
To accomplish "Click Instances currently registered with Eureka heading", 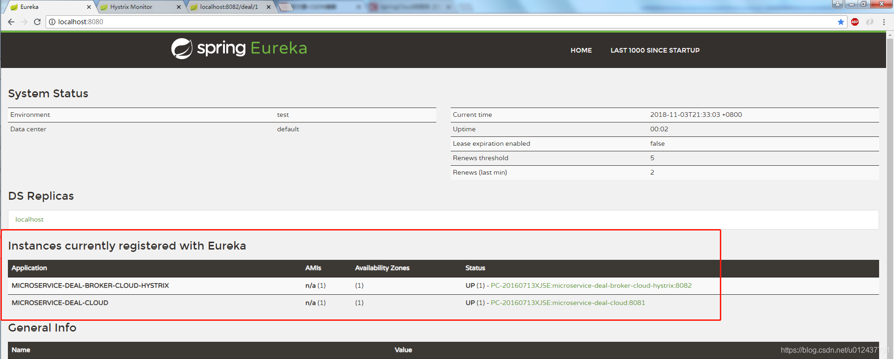I will [x=127, y=246].
